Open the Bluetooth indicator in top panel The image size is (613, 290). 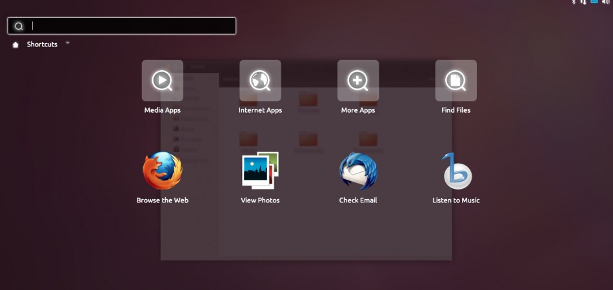pyautogui.click(x=573, y=3)
